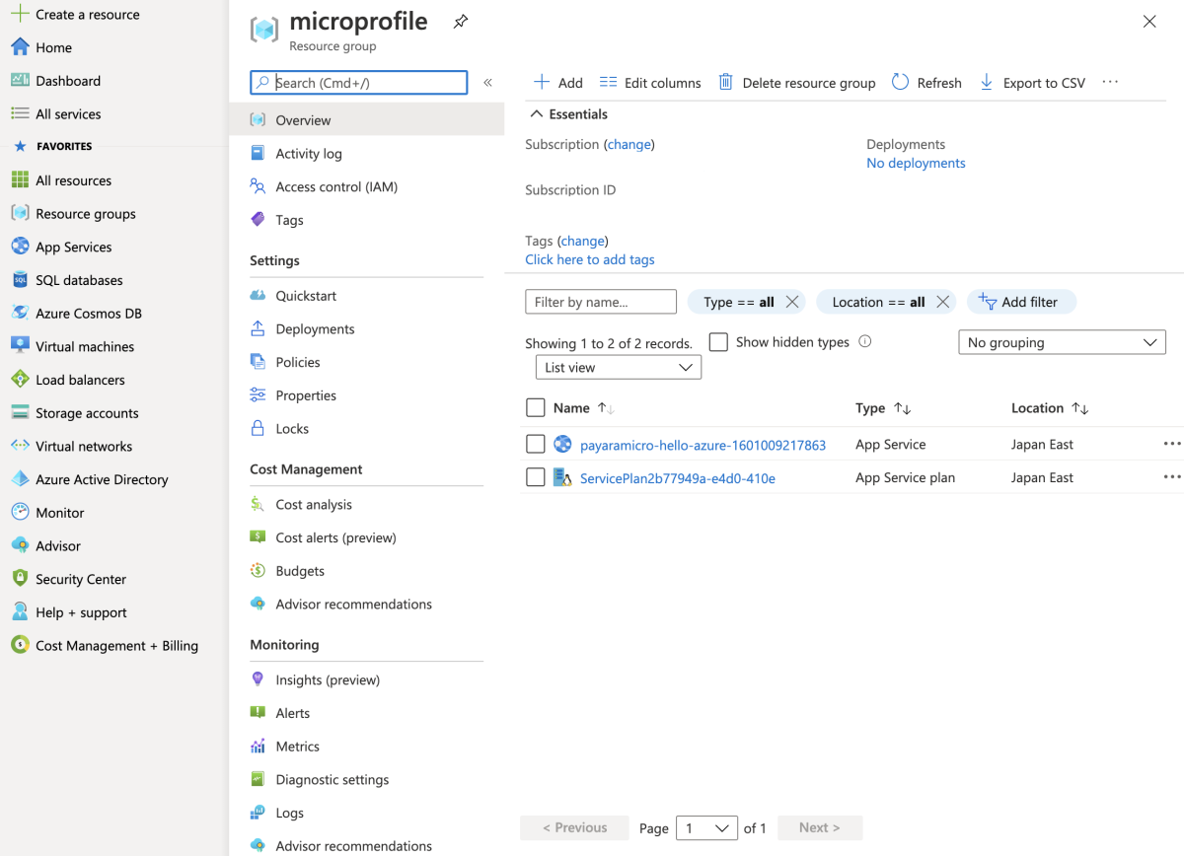Open the Help + support person icon
The width and height of the screenshot is (1184, 856).
tap(20, 611)
